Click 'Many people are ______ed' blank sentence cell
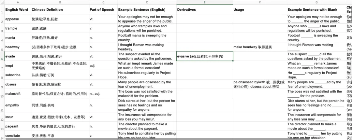The width and height of the screenshot is (352, 140). coord(316,84)
